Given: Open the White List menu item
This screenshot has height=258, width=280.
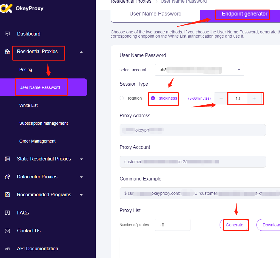Looking at the screenshot, I should pos(29,105).
